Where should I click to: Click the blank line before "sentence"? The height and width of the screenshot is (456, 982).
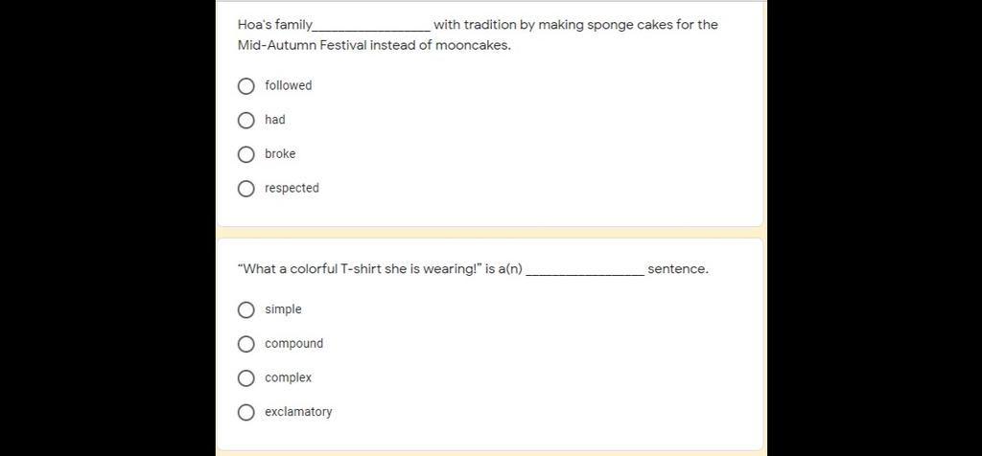point(585,273)
